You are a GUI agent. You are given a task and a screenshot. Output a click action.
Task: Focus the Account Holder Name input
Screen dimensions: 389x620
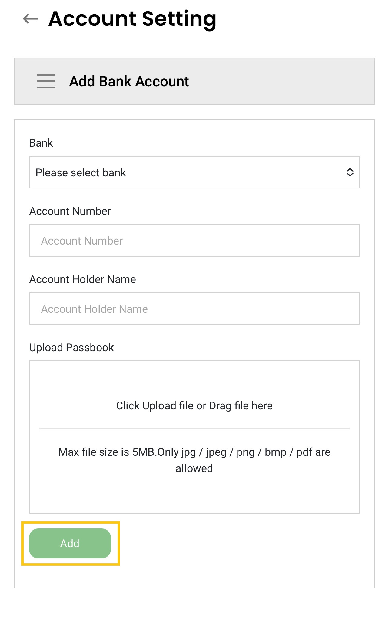click(194, 308)
